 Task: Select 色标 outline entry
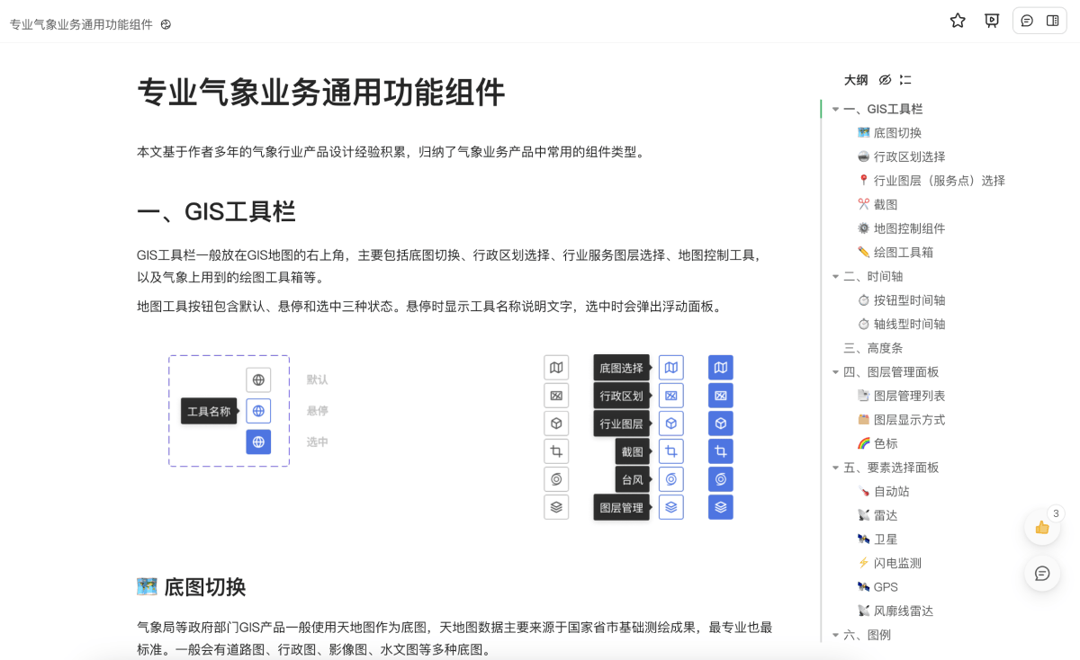[x=877, y=443]
